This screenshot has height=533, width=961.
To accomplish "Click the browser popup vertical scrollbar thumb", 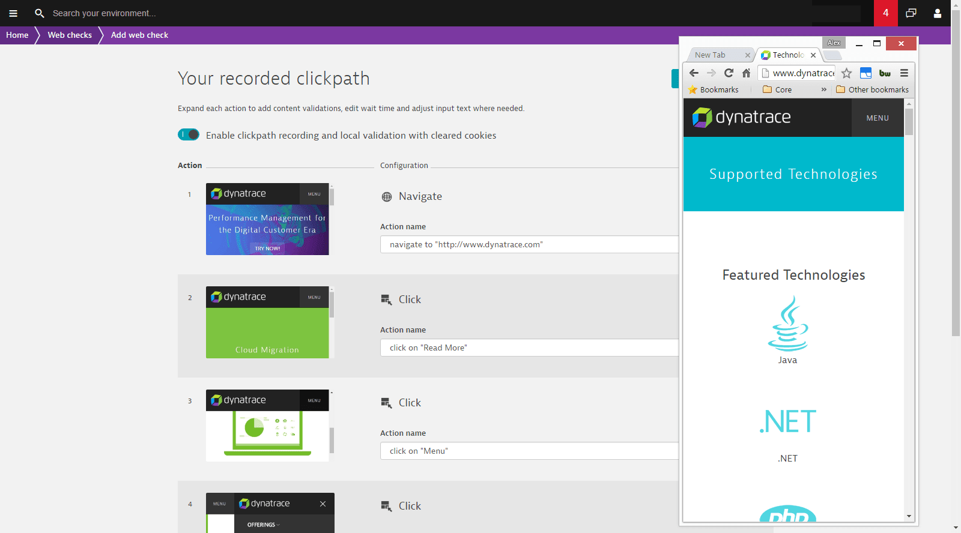I will click(909, 122).
